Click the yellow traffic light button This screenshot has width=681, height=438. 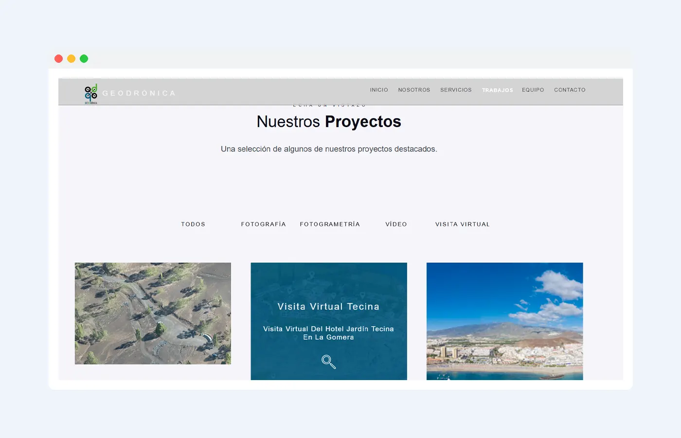coord(71,58)
